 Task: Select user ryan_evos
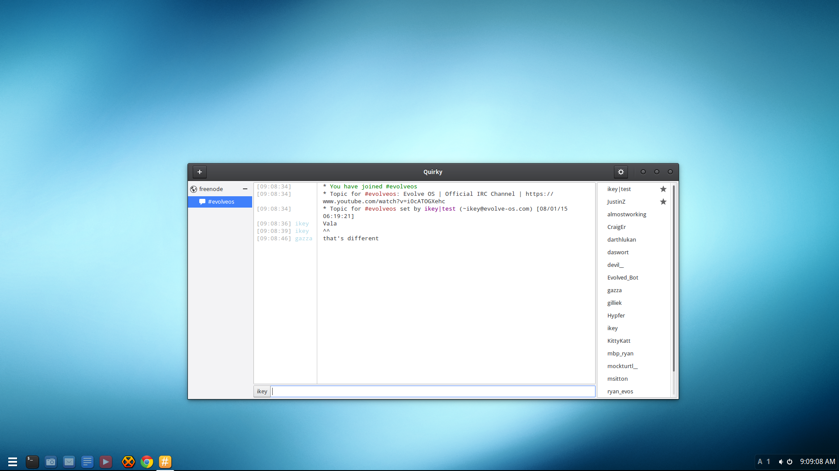620,391
